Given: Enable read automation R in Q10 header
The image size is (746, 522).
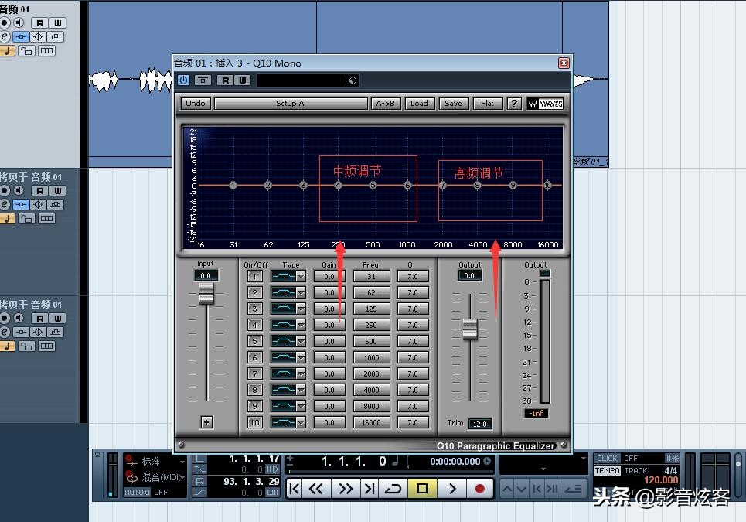Looking at the screenshot, I should click(225, 80).
